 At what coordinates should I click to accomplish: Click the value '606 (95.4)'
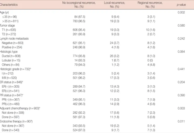click(79, 30)
